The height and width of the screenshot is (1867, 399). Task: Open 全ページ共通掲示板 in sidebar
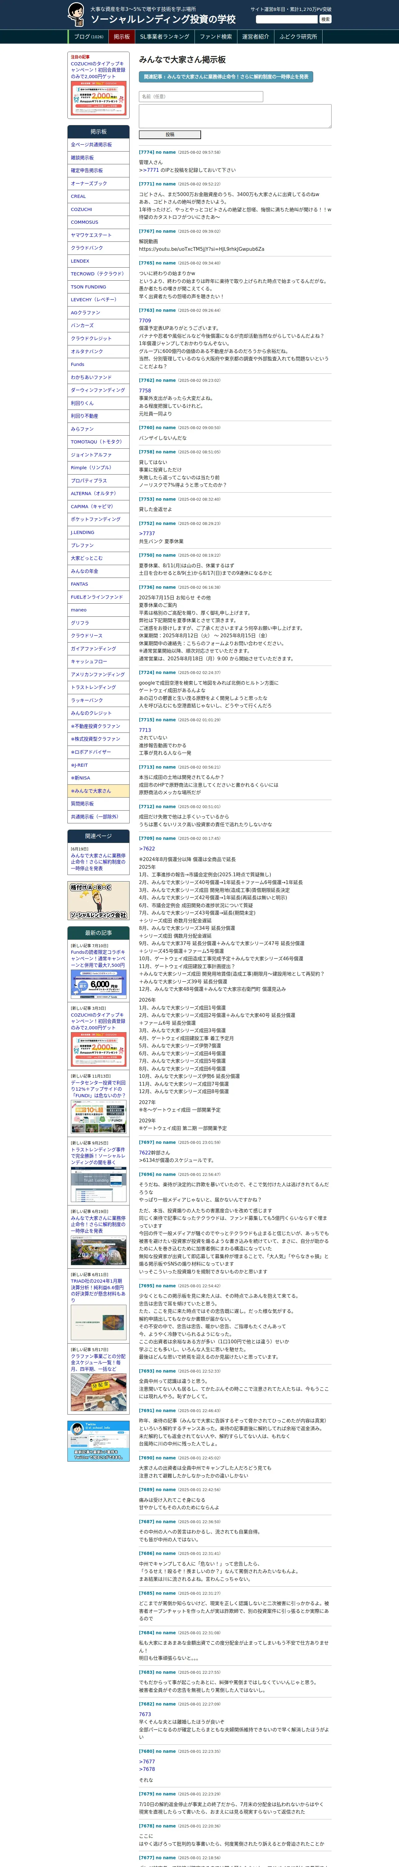click(x=99, y=145)
